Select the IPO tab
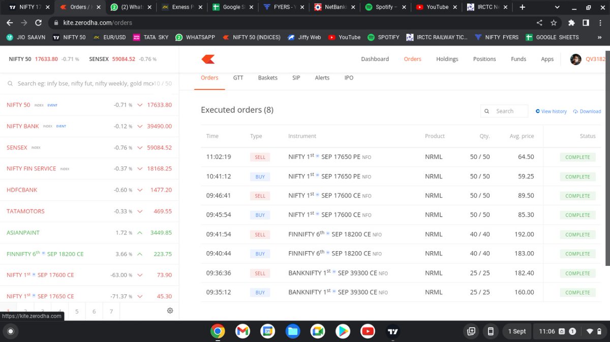The width and height of the screenshot is (610, 342). pos(349,78)
